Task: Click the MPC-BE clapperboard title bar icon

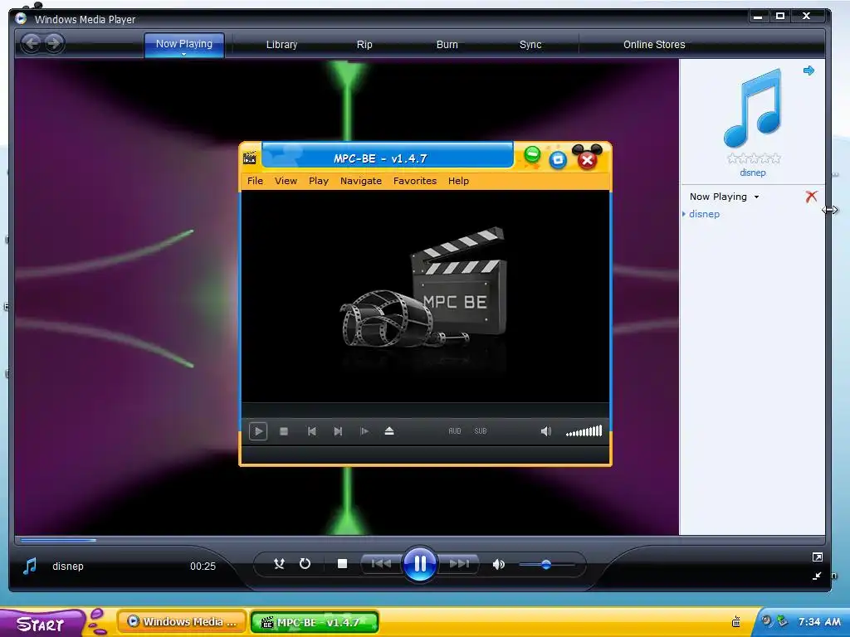Action: [249, 158]
